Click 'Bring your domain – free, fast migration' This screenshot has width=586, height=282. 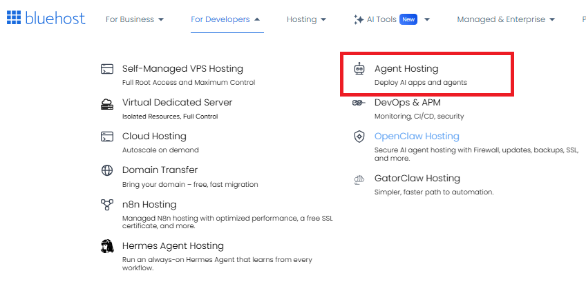pyautogui.click(x=190, y=185)
